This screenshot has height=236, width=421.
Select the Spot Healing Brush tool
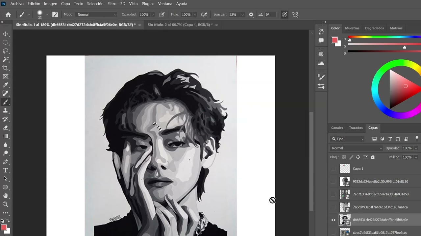point(5,93)
